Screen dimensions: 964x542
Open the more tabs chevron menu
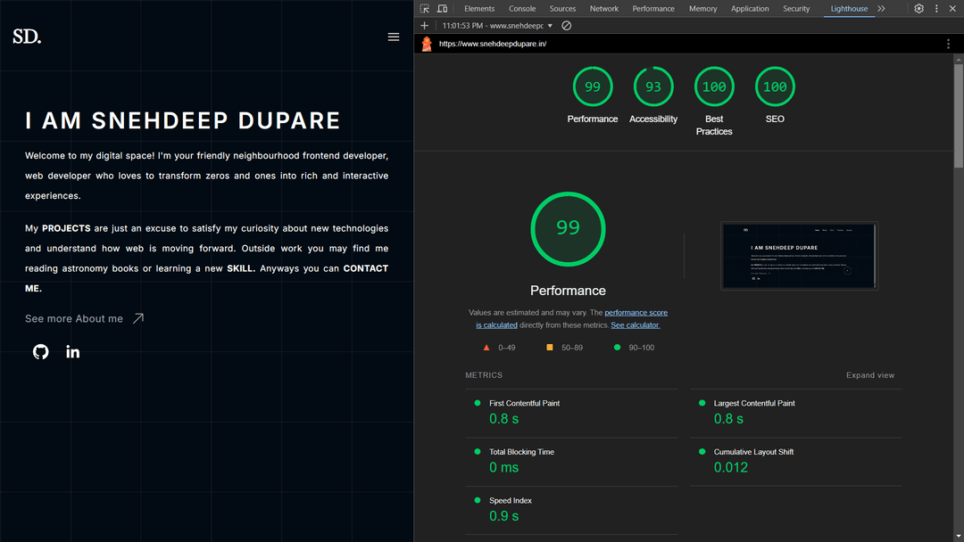pyautogui.click(x=880, y=8)
